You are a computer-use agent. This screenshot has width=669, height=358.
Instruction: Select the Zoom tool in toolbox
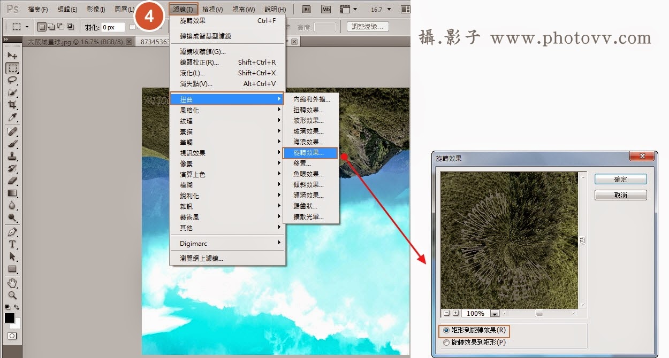tap(12, 295)
